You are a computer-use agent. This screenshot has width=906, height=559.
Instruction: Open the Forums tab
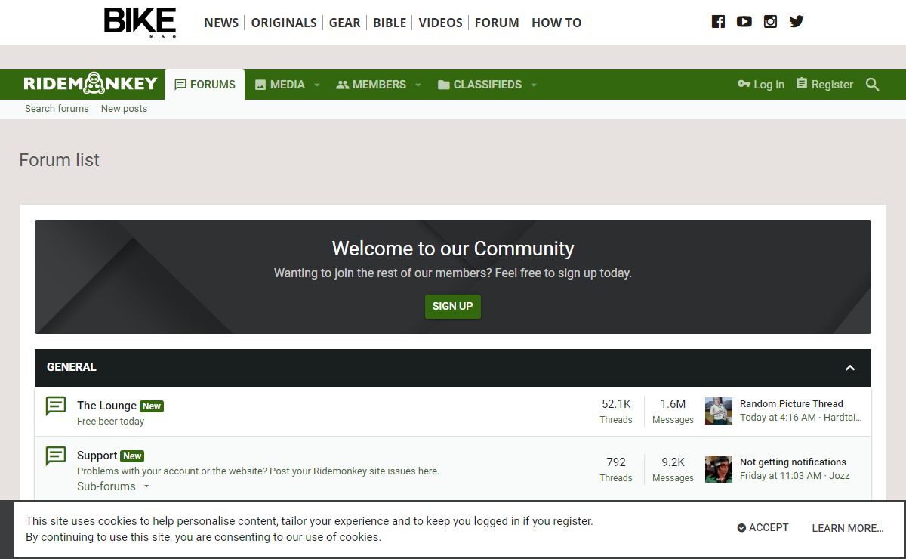point(205,85)
